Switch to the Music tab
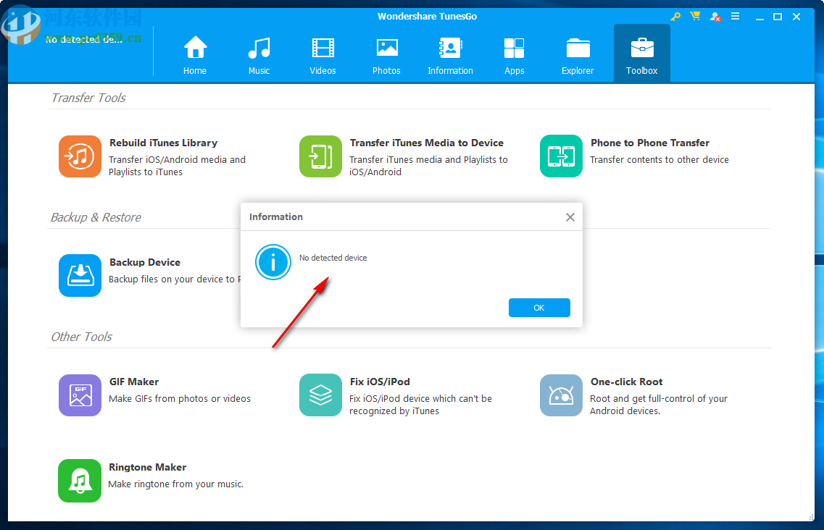Screen dimensions: 824x530 pos(259,55)
